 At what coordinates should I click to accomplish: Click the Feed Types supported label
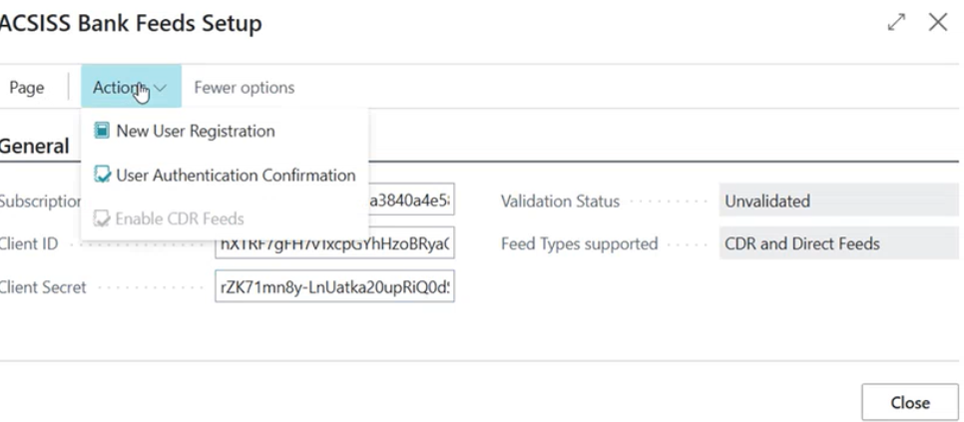579,243
